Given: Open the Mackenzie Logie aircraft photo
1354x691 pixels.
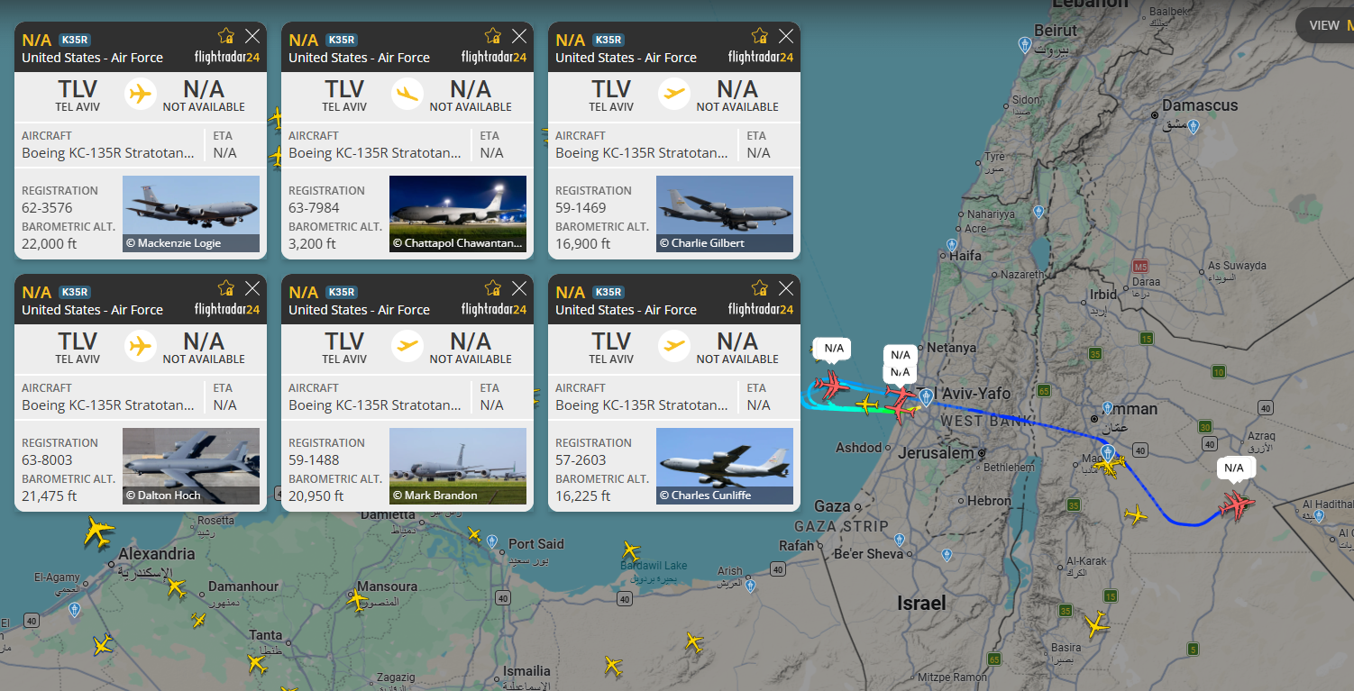Looking at the screenshot, I should 191,214.
